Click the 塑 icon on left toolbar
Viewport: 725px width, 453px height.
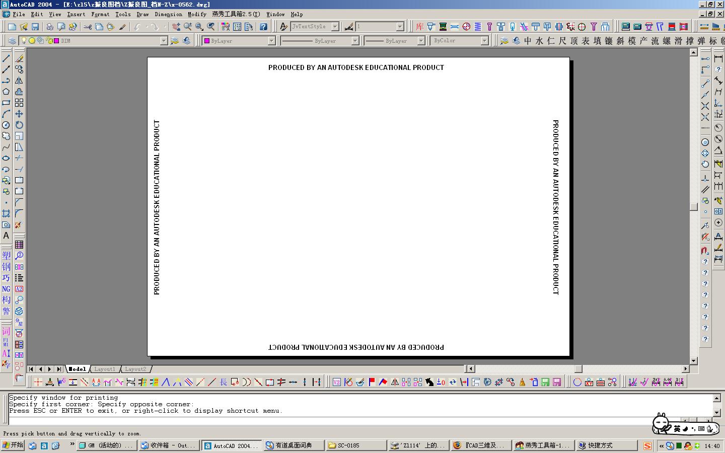click(6, 256)
